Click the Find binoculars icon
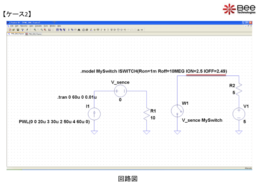Viewport: 257px width, 183px height. pos(79,30)
